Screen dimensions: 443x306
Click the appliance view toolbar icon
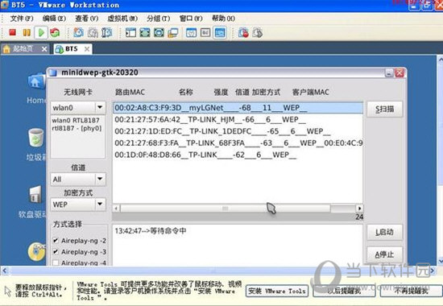(x=205, y=33)
